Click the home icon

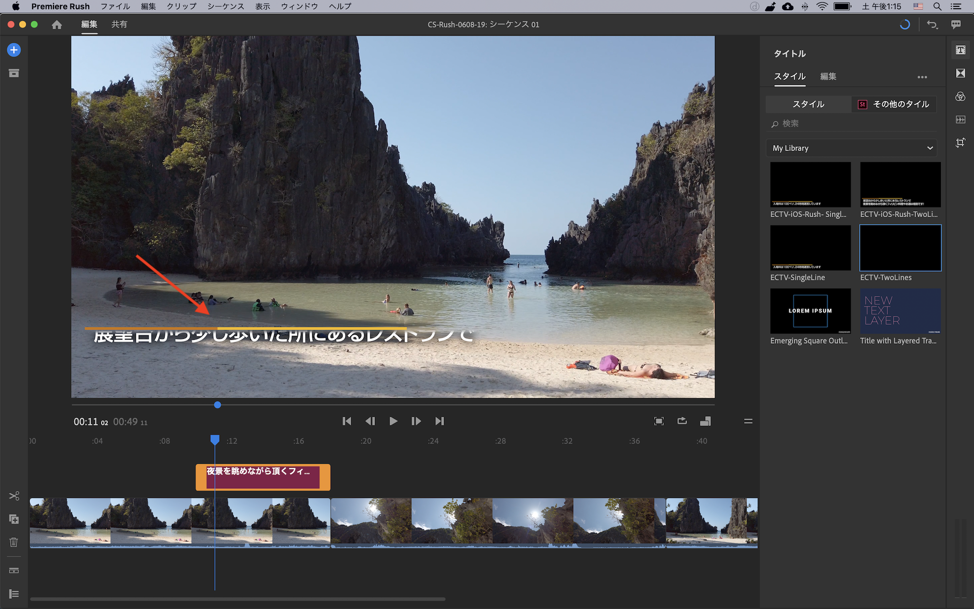pos(57,24)
